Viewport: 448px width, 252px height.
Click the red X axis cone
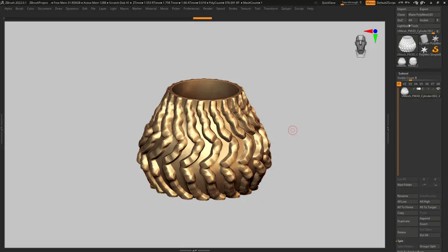pyautogui.click(x=368, y=31)
